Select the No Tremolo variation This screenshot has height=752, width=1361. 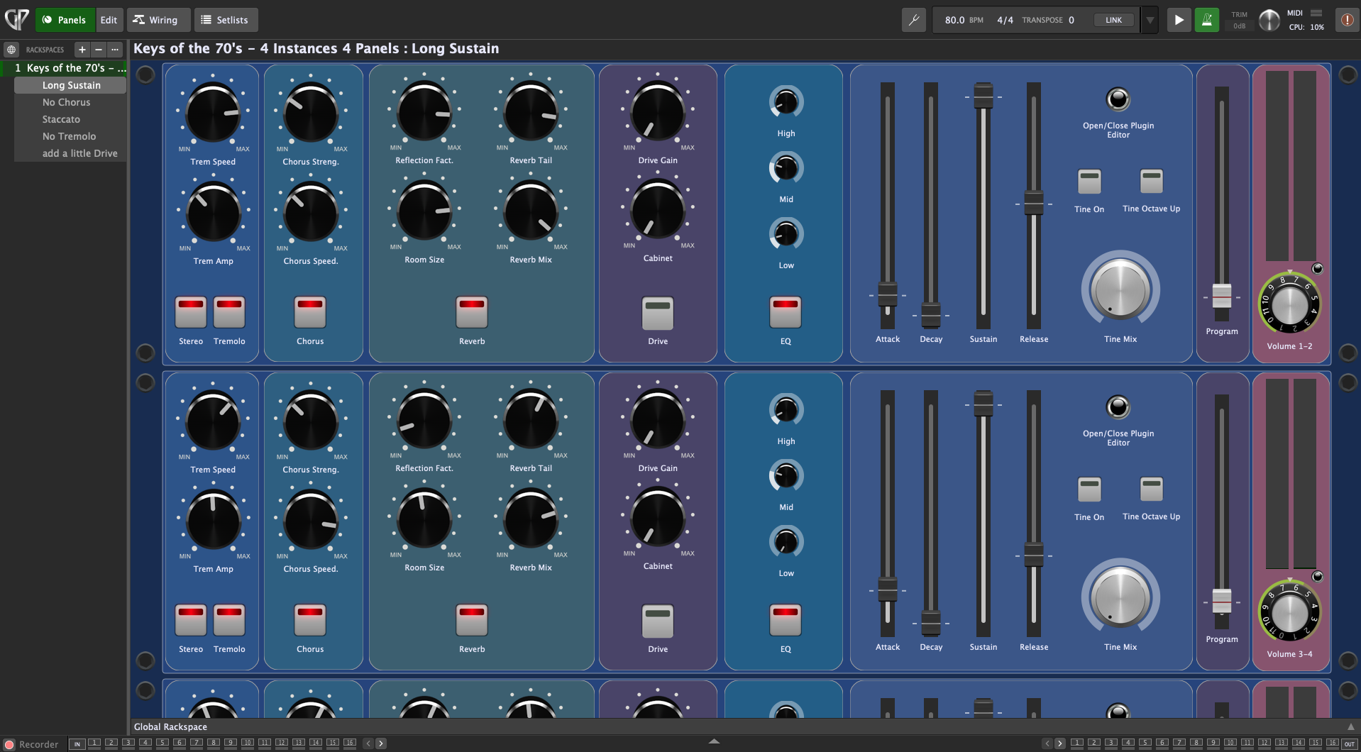pos(69,136)
